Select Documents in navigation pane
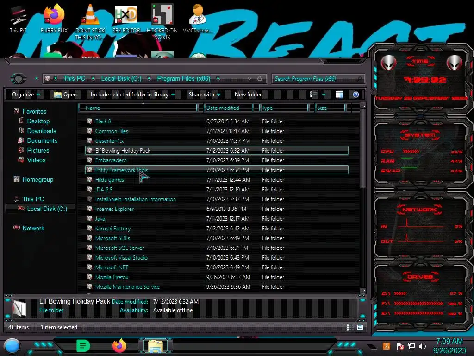Screen dimensions: 474x356 38,140
